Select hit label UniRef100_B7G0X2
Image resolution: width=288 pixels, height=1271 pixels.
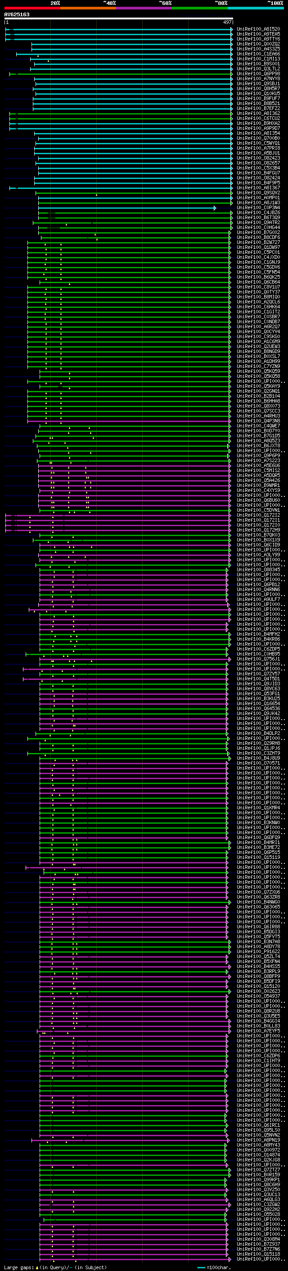[258, 232]
